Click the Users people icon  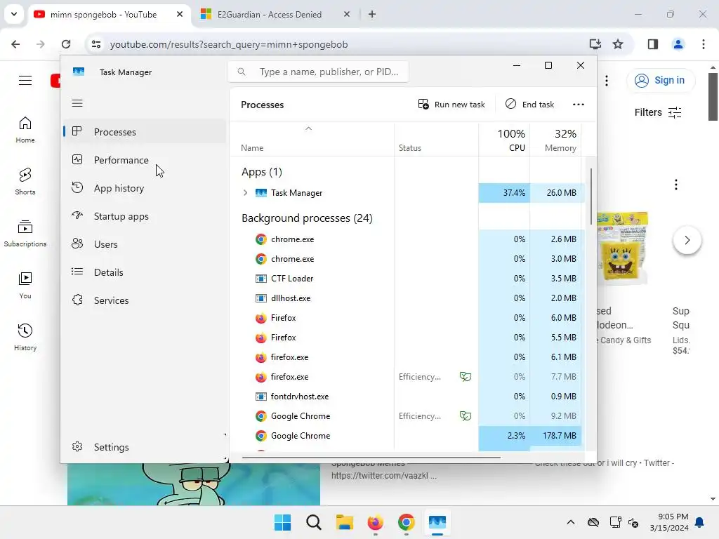[77, 244]
